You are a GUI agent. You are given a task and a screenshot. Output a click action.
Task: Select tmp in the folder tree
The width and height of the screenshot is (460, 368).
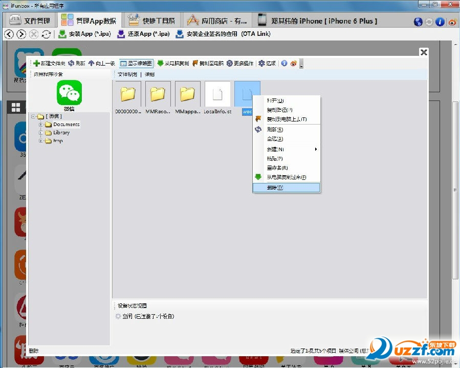58,141
